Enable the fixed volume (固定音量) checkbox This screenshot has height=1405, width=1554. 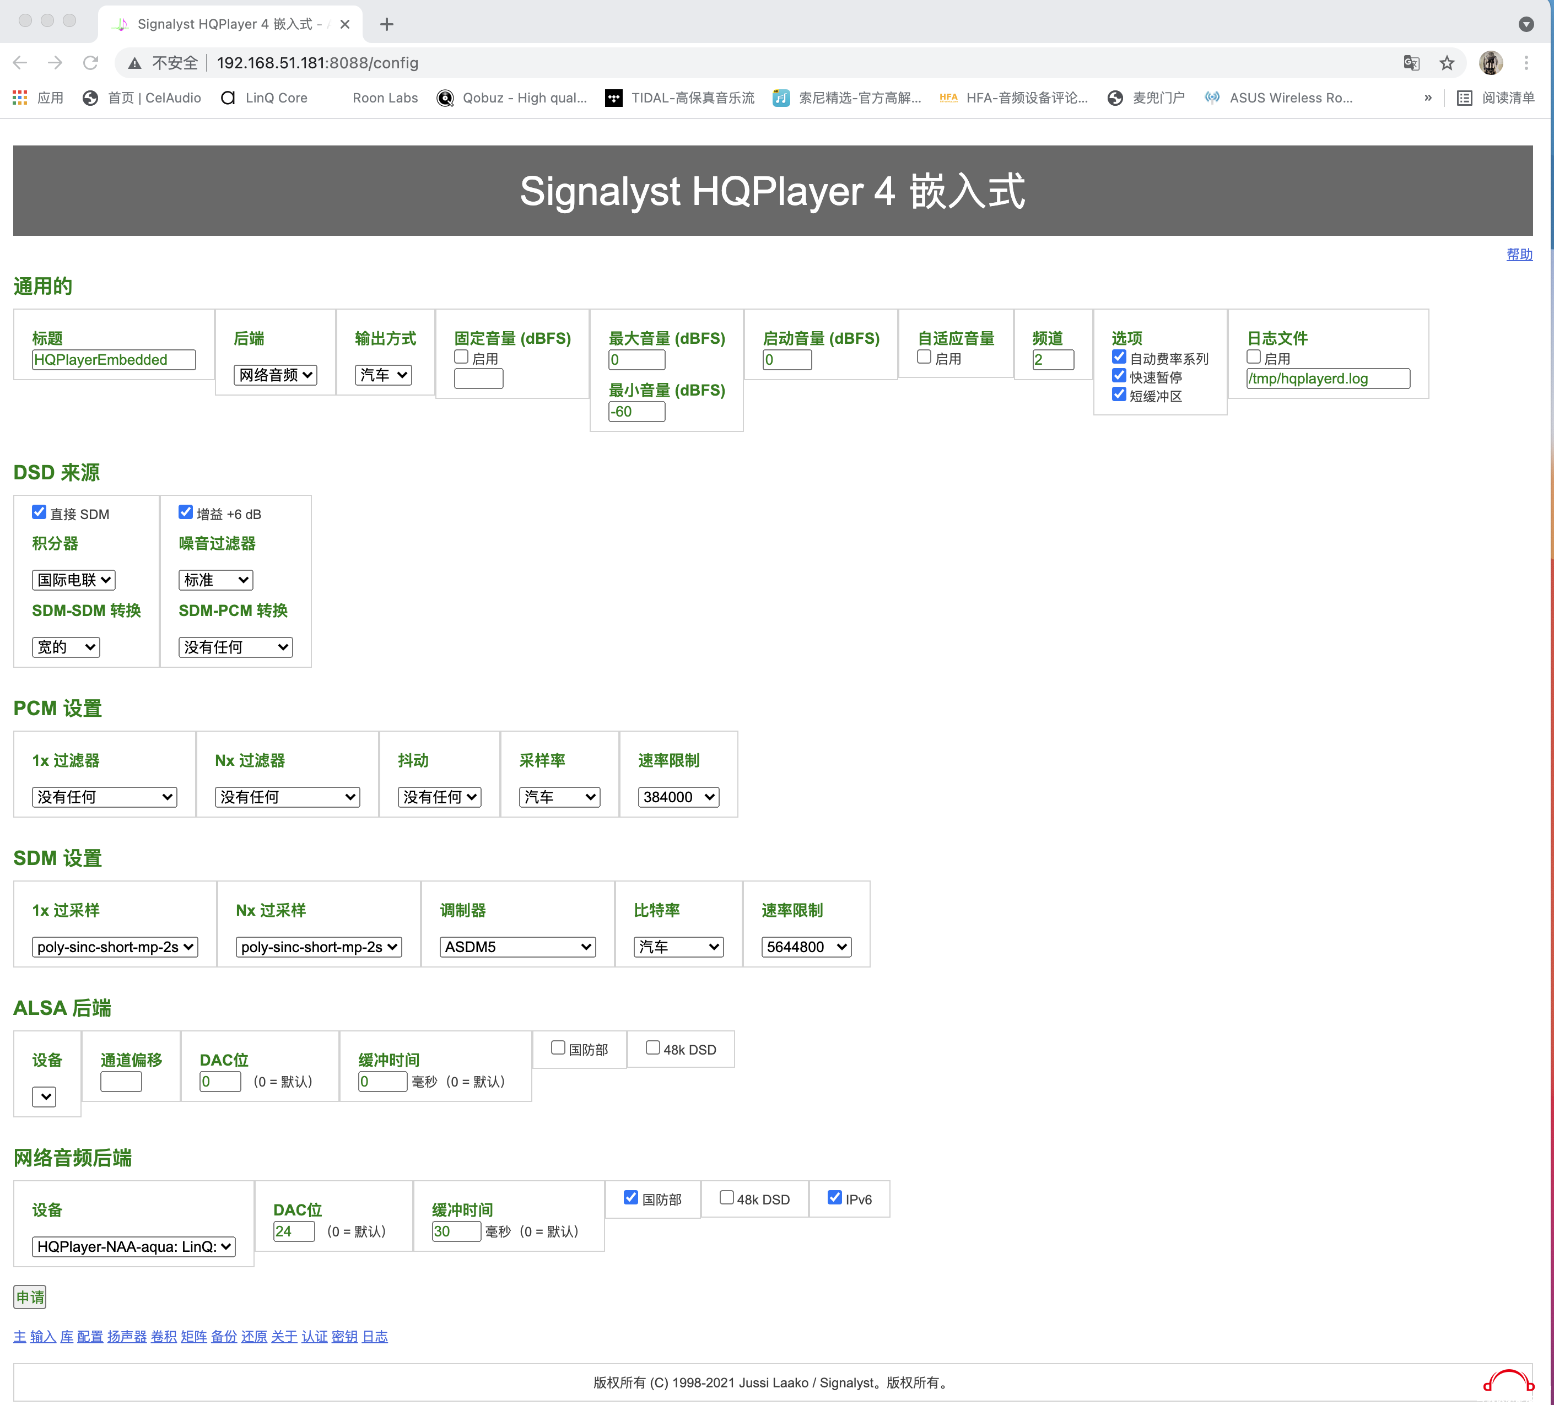pos(462,357)
